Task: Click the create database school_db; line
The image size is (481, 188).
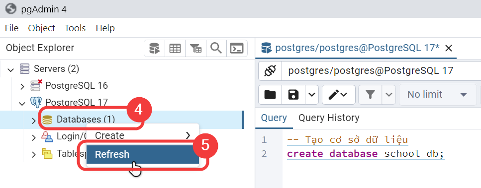Action: click(x=366, y=154)
